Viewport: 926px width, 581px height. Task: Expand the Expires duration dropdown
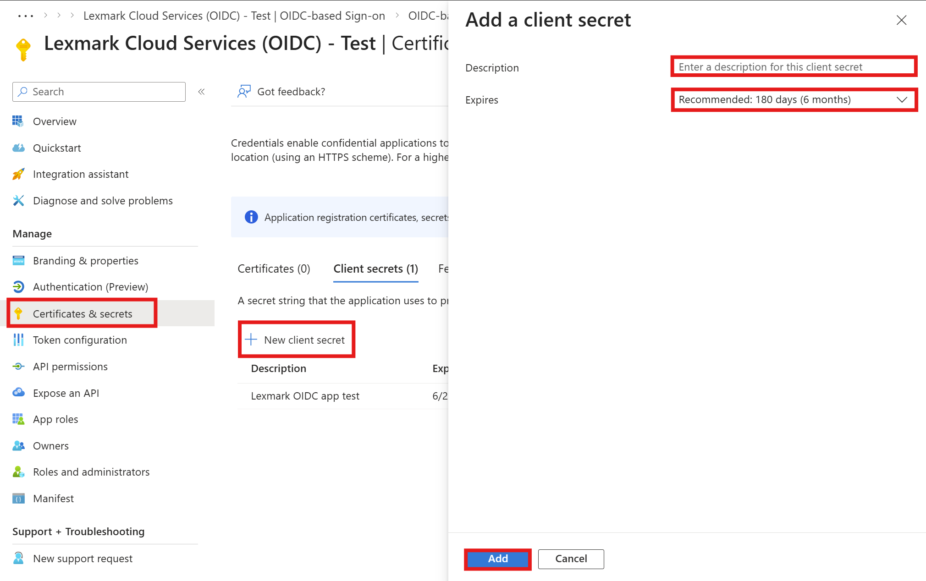point(793,99)
